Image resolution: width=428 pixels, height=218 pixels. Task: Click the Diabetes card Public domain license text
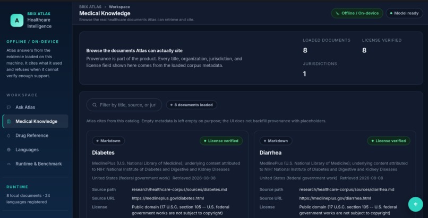181,210
